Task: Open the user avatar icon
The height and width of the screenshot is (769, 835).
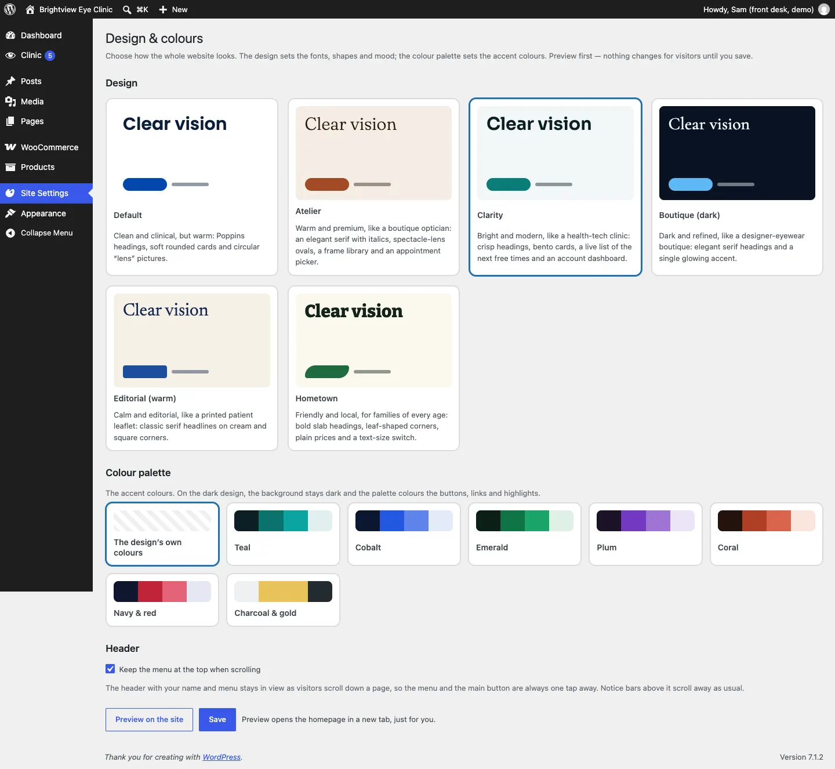Action: [824, 9]
